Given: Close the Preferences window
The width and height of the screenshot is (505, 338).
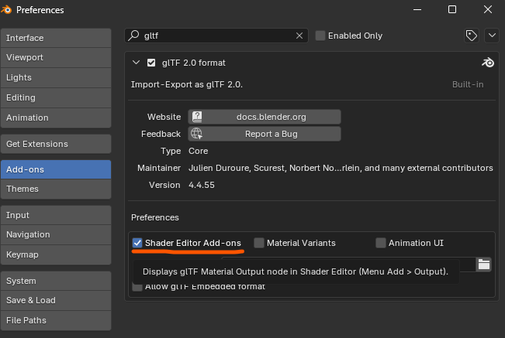Looking at the screenshot, I should pyautogui.click(x=488, y=9).
